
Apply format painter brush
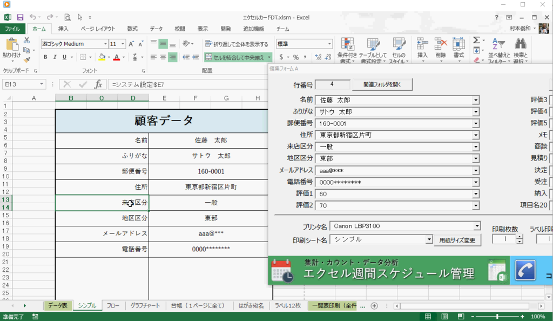click(x=27, y=59)
